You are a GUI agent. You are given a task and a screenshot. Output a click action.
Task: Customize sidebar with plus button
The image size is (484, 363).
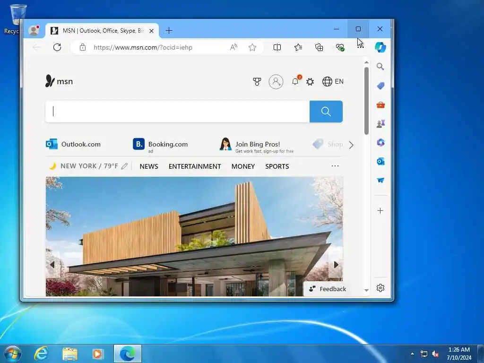pos(380,211)
